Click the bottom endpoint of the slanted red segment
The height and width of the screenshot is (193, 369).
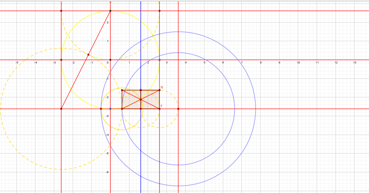[x=61, y=109]
